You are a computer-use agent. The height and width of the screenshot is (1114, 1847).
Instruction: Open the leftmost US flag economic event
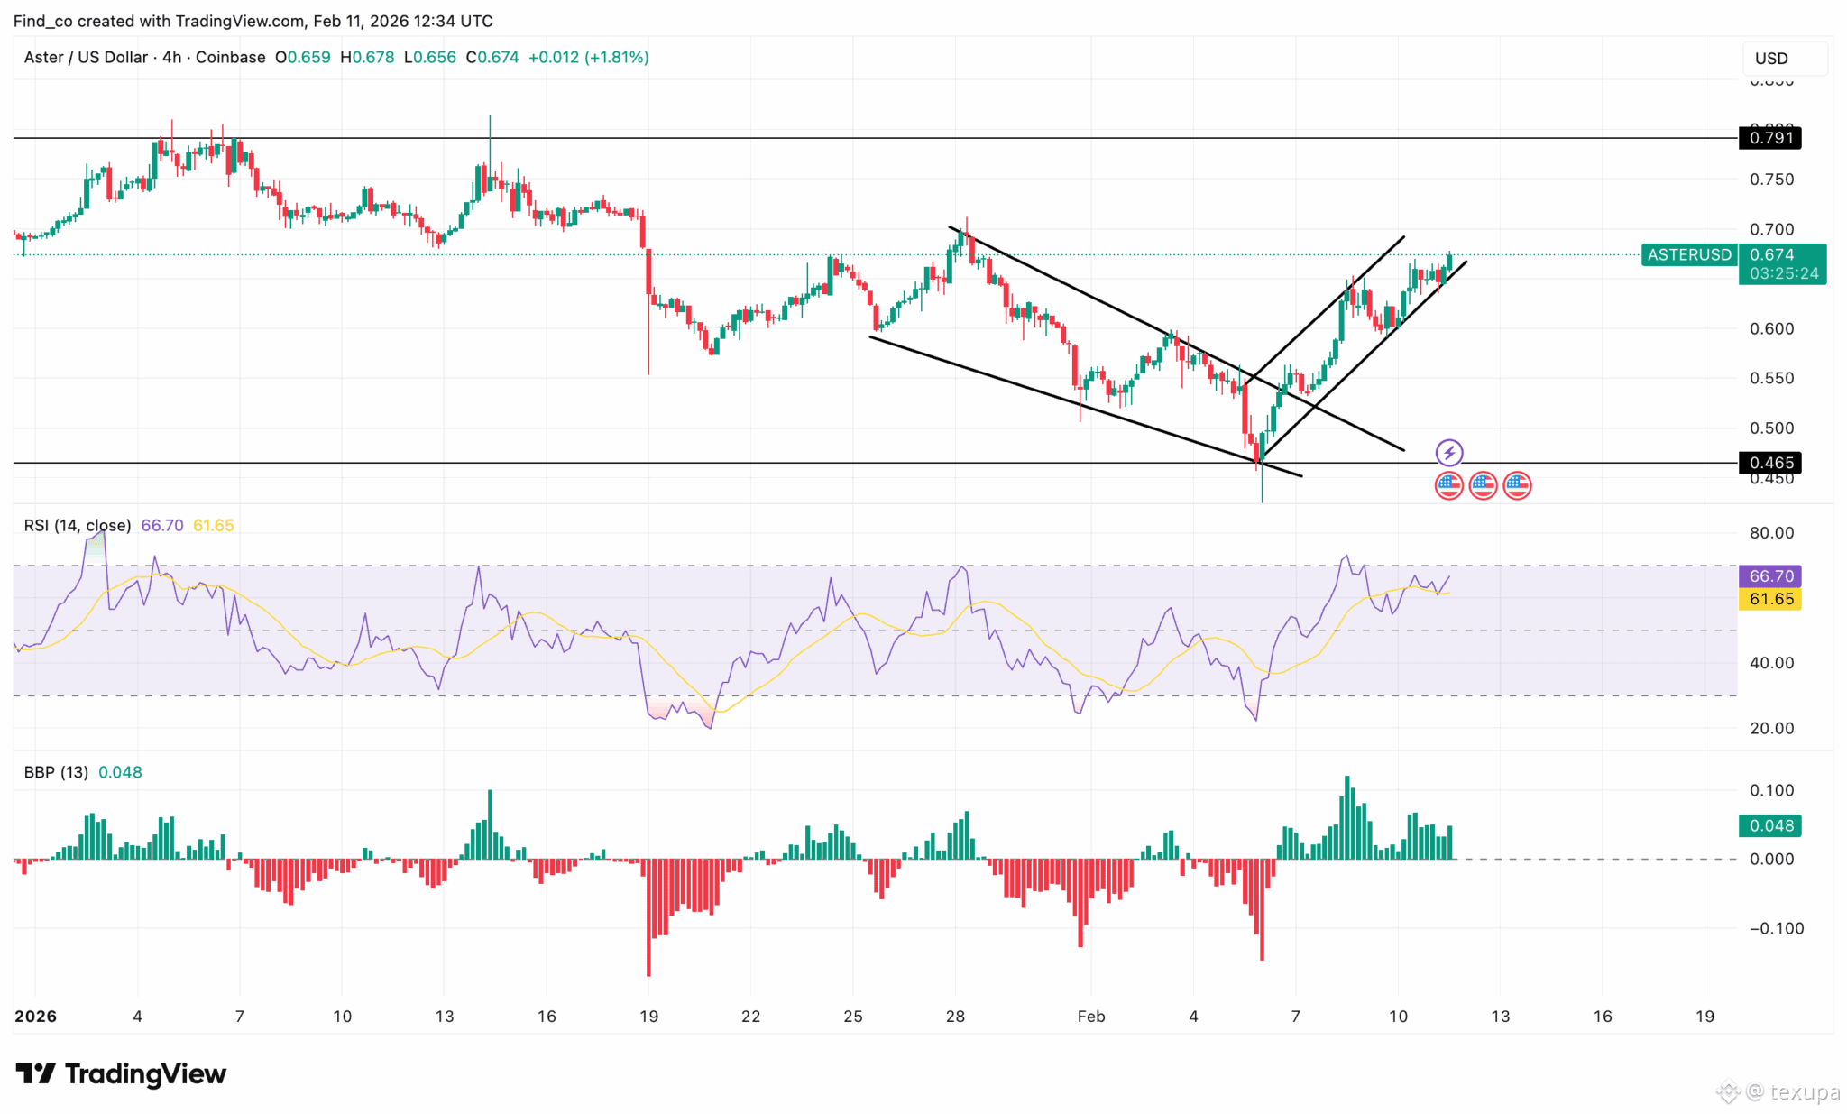pos(1449,485)
